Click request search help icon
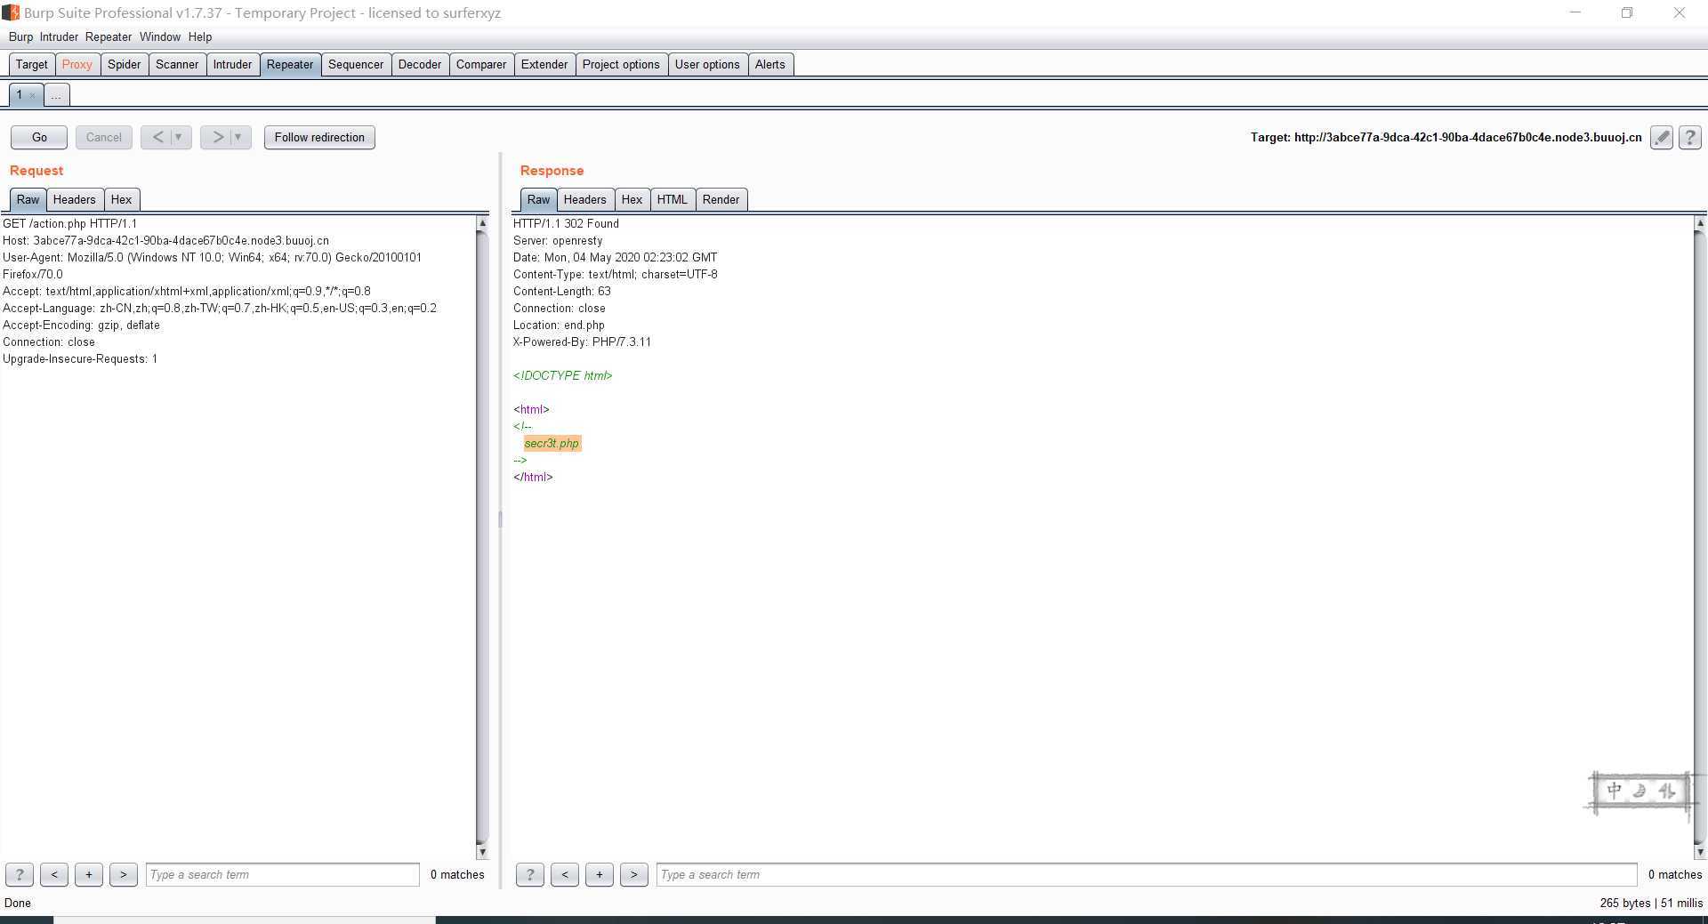 pos(20,874)
